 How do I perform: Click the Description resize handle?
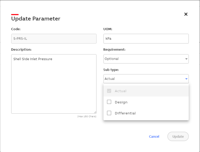click(x=95, y=112)
